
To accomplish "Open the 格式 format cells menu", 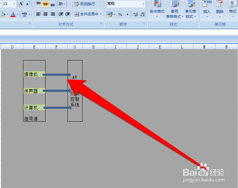I will 233,9.
